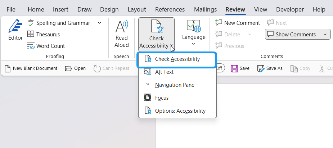This screenshot has height=148, width=333.
Task: Click the Open button in quick toolbar
Action: (76, 68)
